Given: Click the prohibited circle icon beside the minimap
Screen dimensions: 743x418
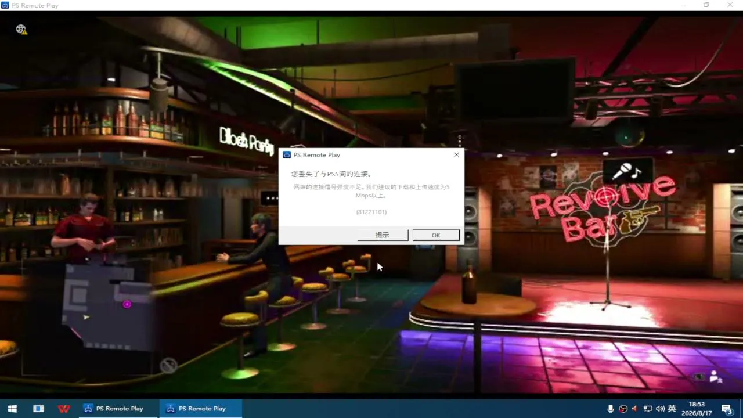Looking at the screenshot, I should (168, 365).
